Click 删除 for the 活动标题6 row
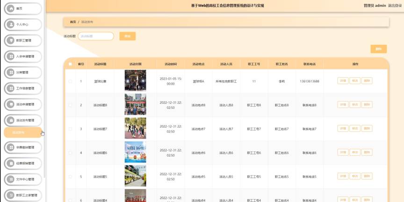Screen dimensions: 404x202 [x=367, y=152]
